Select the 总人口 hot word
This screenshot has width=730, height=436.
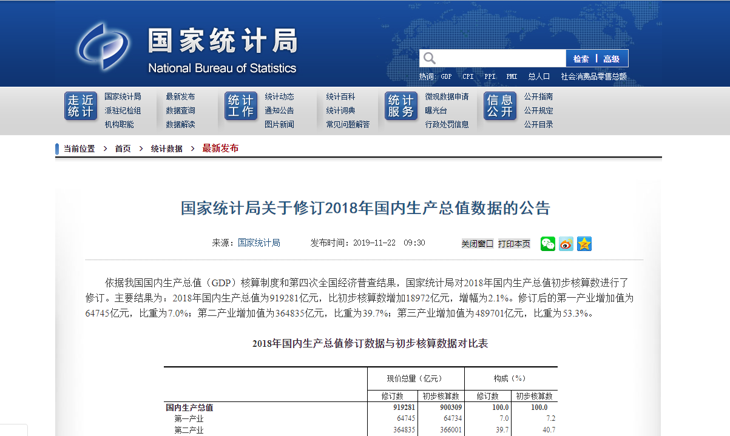pos(539,77)
